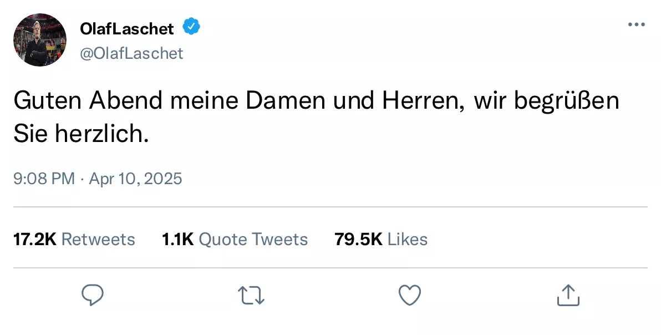Open the three-dot more options menu

pyautogui.click(x=636, y=25)
